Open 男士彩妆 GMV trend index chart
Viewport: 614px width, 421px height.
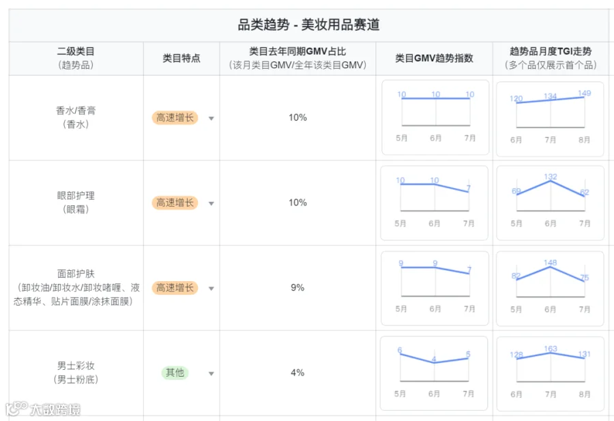point(434,373)
